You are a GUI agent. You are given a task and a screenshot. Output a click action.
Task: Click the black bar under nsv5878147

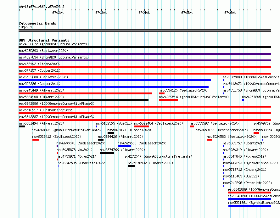pyautogui.click(x=111, y=133)
